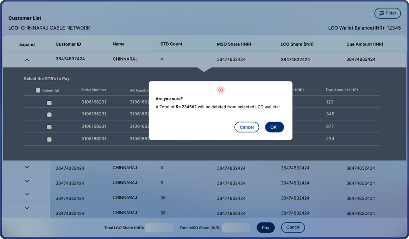Click the Cancel button next to Pay
The width and height of the screenshot is (409, 239).
(x=293, y=227)
